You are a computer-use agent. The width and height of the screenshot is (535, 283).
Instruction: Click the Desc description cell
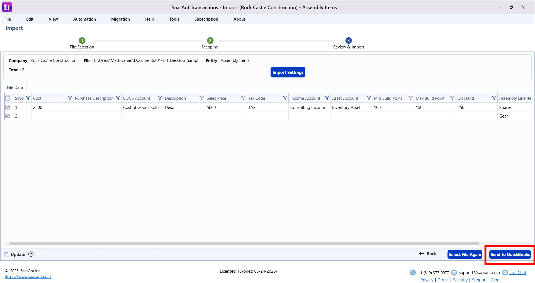(184, 107)
